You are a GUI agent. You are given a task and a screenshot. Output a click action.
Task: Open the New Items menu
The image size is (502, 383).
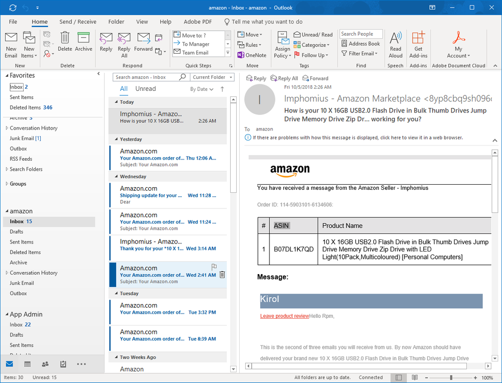[29, 45]
